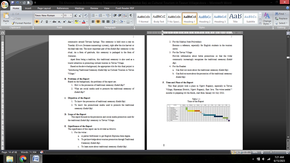Open the borders dropdown

(131, 22)
